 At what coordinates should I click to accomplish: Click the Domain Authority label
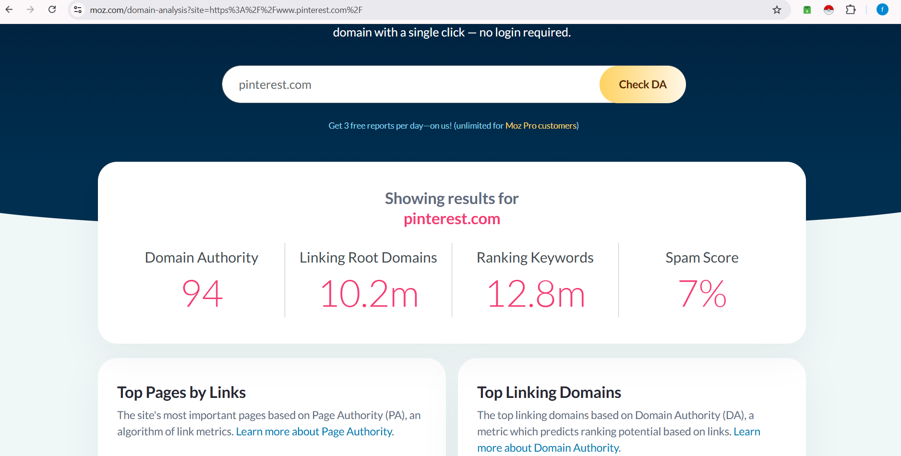[x=202, y=258]
